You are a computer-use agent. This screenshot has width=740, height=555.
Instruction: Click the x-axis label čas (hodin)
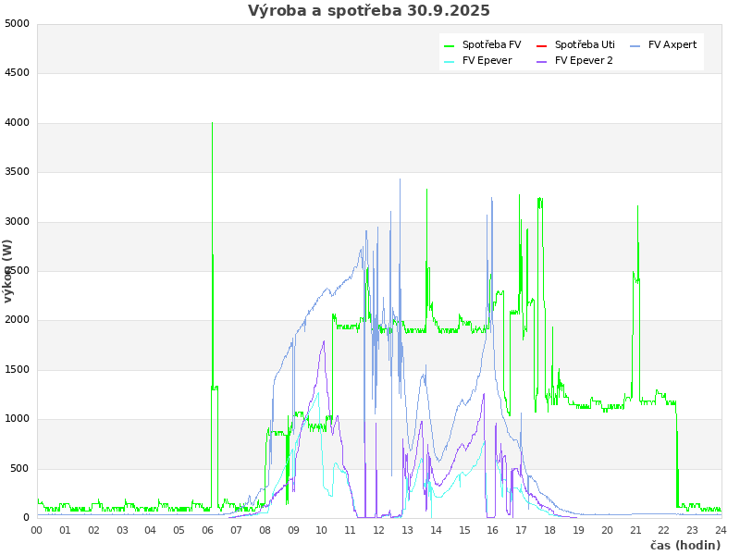pos(685,545)
